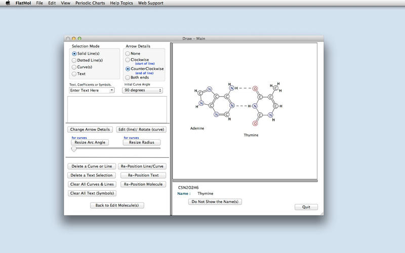
Task: Click inside the empty text list box
Action: pos(117,109)
